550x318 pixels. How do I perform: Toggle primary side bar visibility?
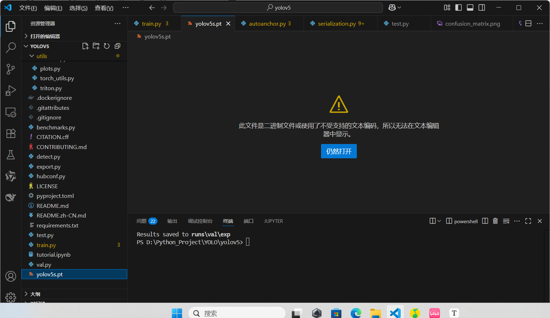(459, 7)
